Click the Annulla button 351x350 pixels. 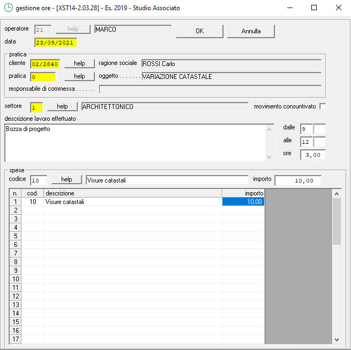click(x=251, y=31)
